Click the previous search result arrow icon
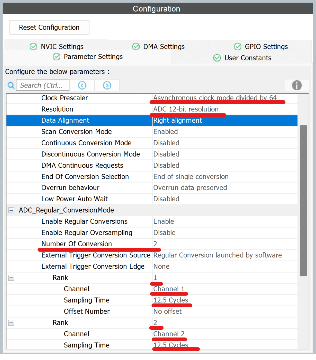 tap(82, 85)
